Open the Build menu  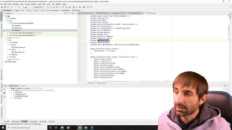tap(40, 4)
